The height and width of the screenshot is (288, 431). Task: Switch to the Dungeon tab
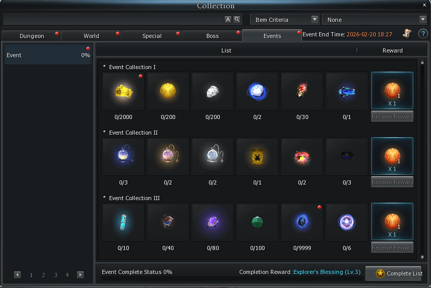[32, 36]
